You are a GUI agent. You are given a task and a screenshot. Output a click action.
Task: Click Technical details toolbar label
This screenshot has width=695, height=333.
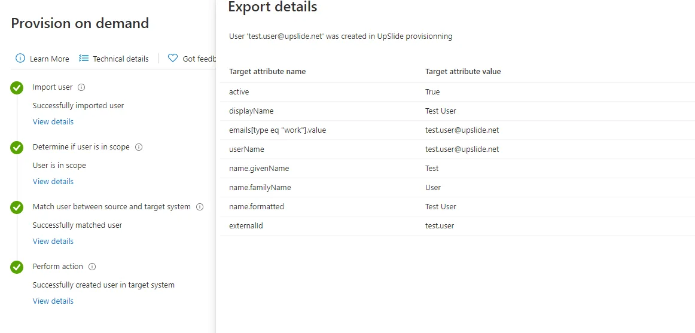pos(121,59)
